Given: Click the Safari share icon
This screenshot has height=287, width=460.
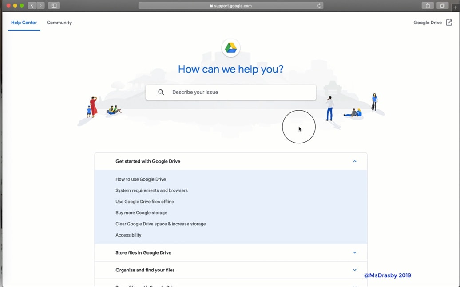Looking at the screenshot, I should (x=427, y=5).
